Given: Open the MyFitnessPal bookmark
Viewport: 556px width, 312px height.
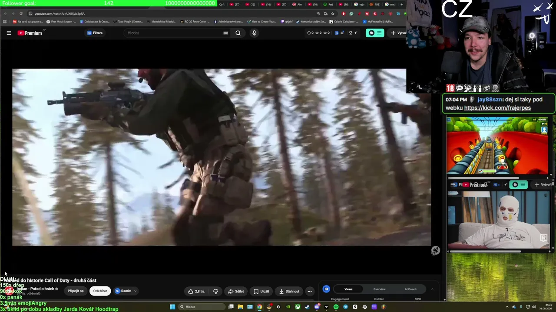Looking at the screenshot, I should [378, 21].
